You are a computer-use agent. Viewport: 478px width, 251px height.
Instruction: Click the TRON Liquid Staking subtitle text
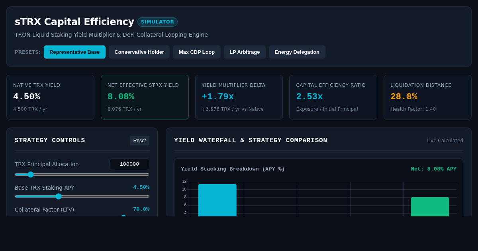pos(111,35)
